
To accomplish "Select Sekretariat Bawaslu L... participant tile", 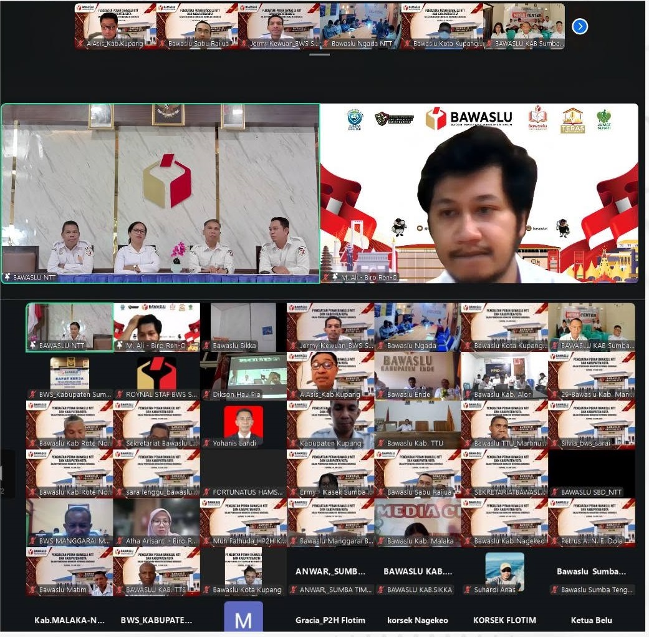I will (x=156, y=425).
